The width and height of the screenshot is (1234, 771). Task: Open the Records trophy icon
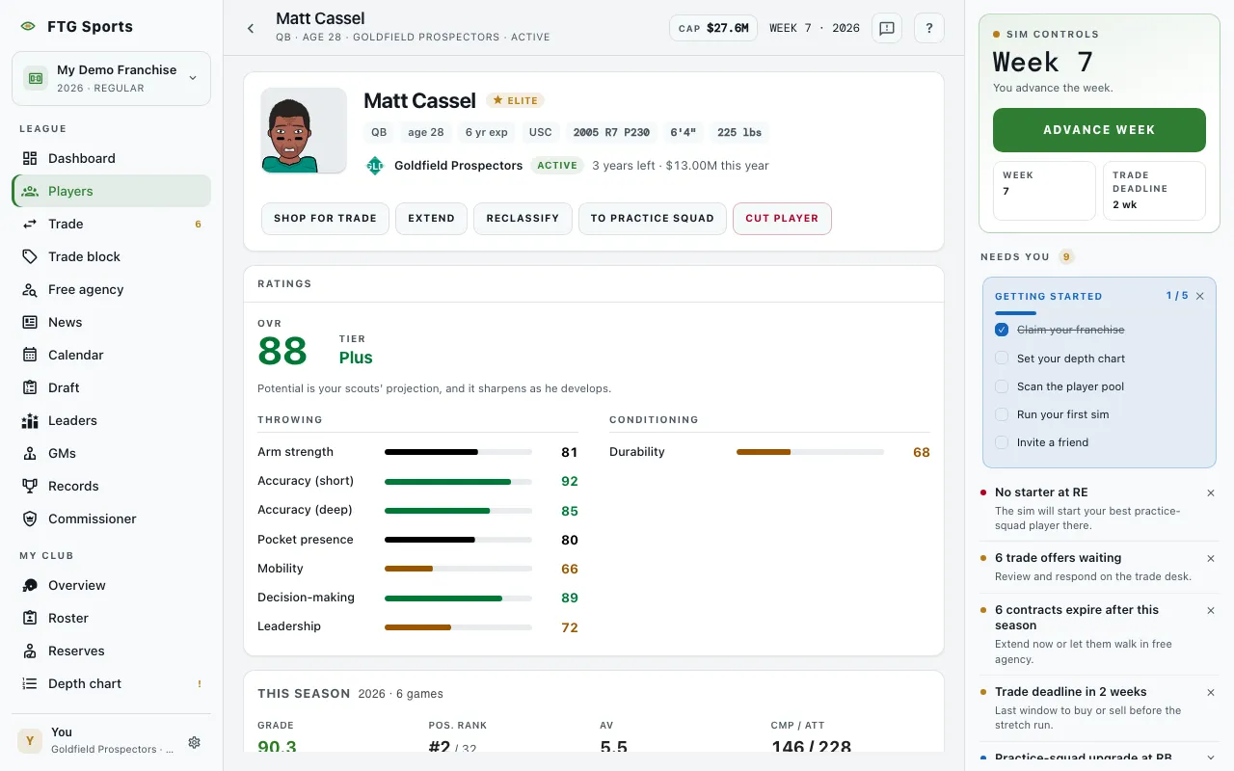(x=30, y=486)
